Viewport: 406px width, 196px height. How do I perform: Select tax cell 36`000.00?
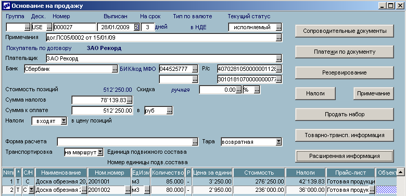point(306,190)
